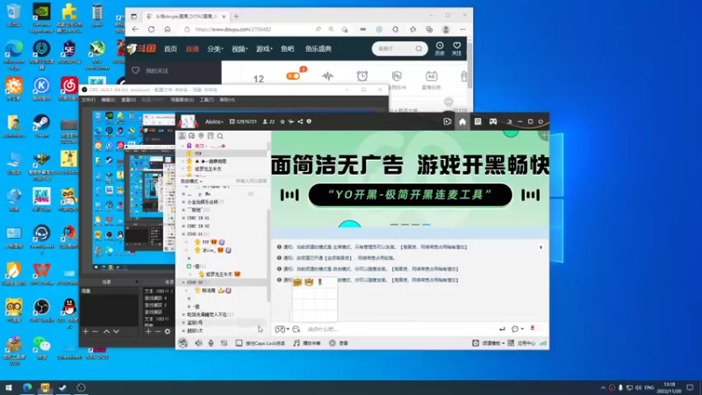The image size is (702, 395).
Task: Open the Douyu 鱼乐盛典 tab
Action: (x=319, y=49)
